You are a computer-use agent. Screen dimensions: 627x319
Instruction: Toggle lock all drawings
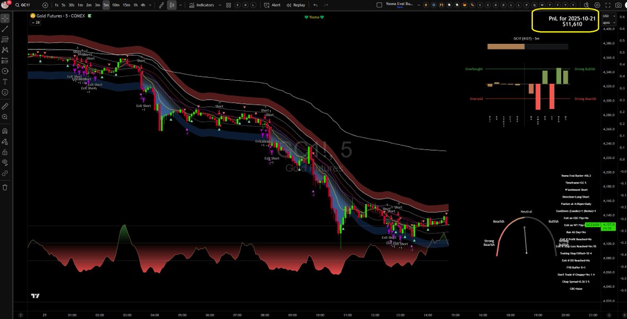point(5,152)
